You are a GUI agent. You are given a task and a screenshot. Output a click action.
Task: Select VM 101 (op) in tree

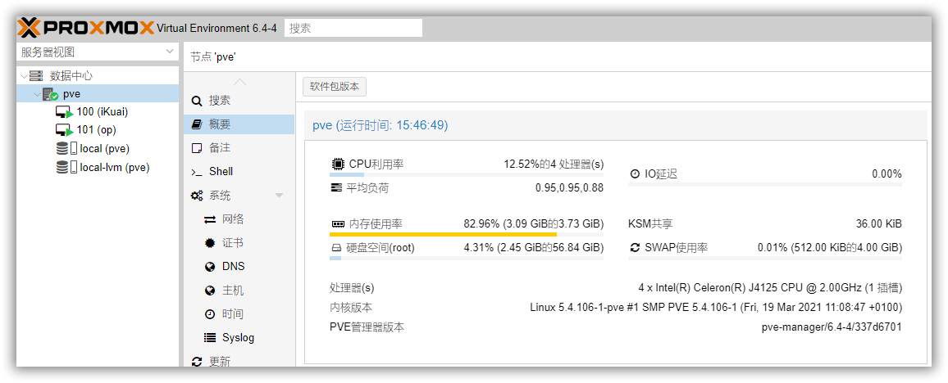click(x=96, y=130)
